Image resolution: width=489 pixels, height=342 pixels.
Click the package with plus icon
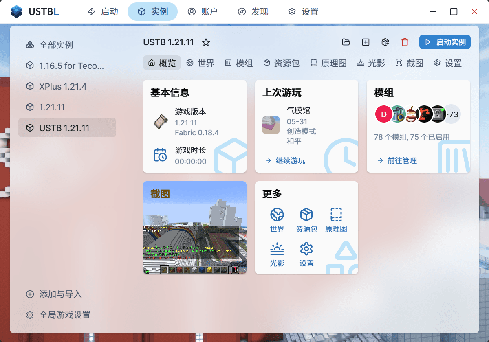[385, 42]
